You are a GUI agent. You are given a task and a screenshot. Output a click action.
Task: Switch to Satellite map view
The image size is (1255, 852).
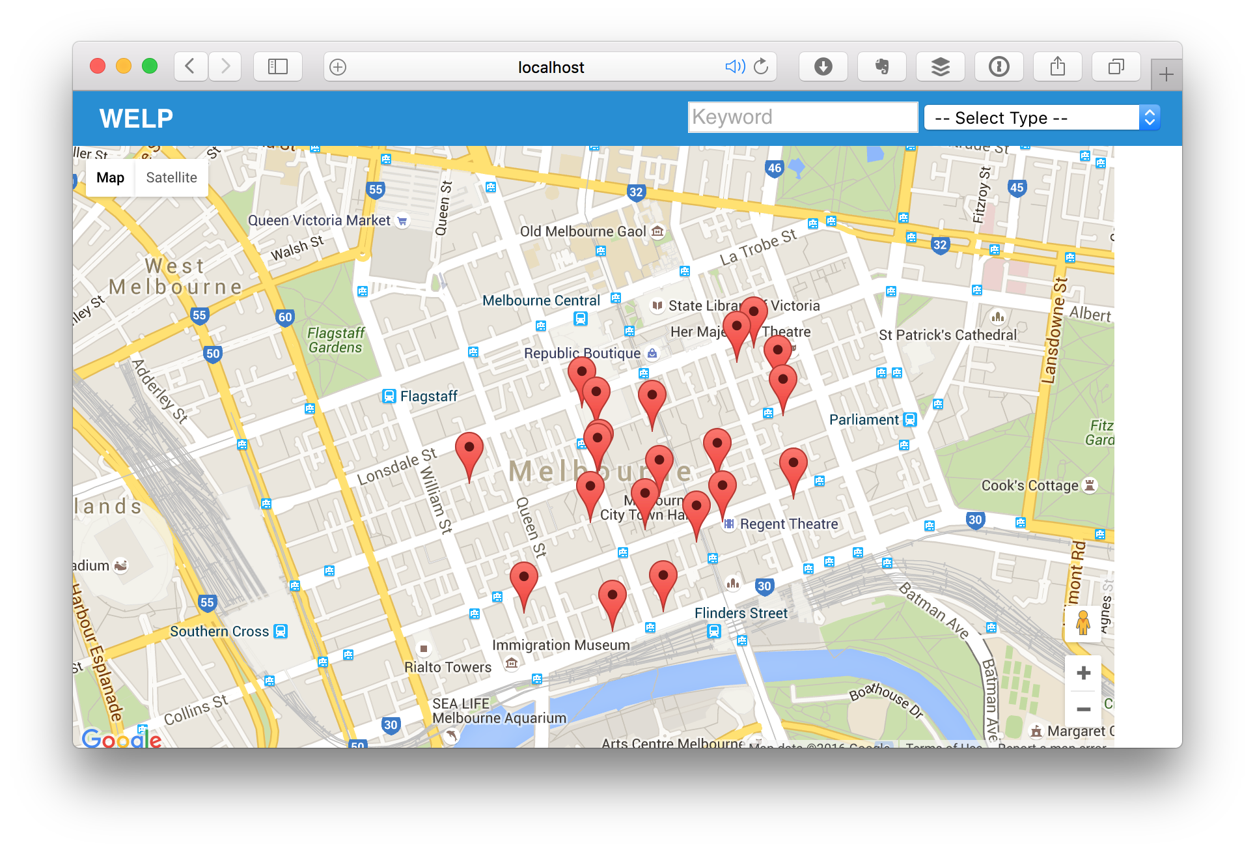click(171, 178)
